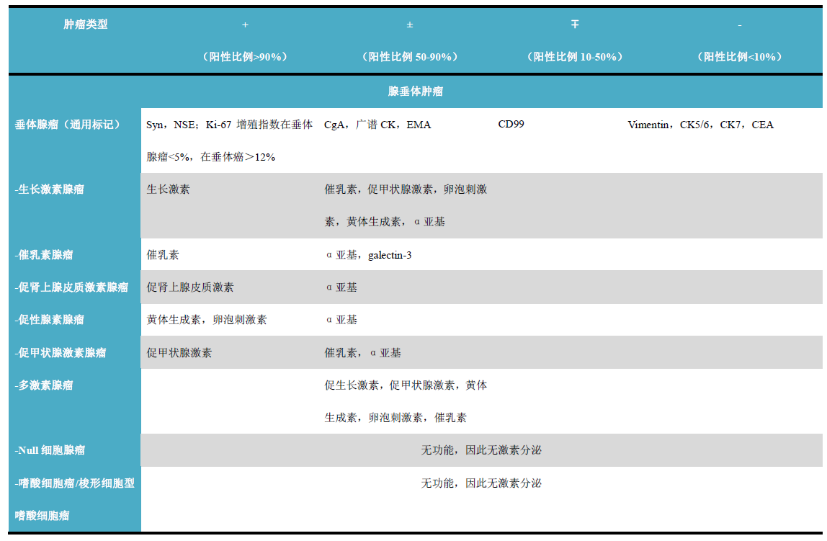Click the 阳性比例 10-50% column header
827x541 pixels.
574,57
